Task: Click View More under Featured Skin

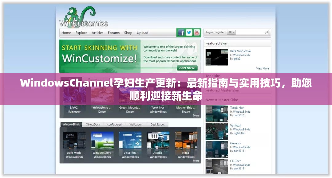Action: 263,68
